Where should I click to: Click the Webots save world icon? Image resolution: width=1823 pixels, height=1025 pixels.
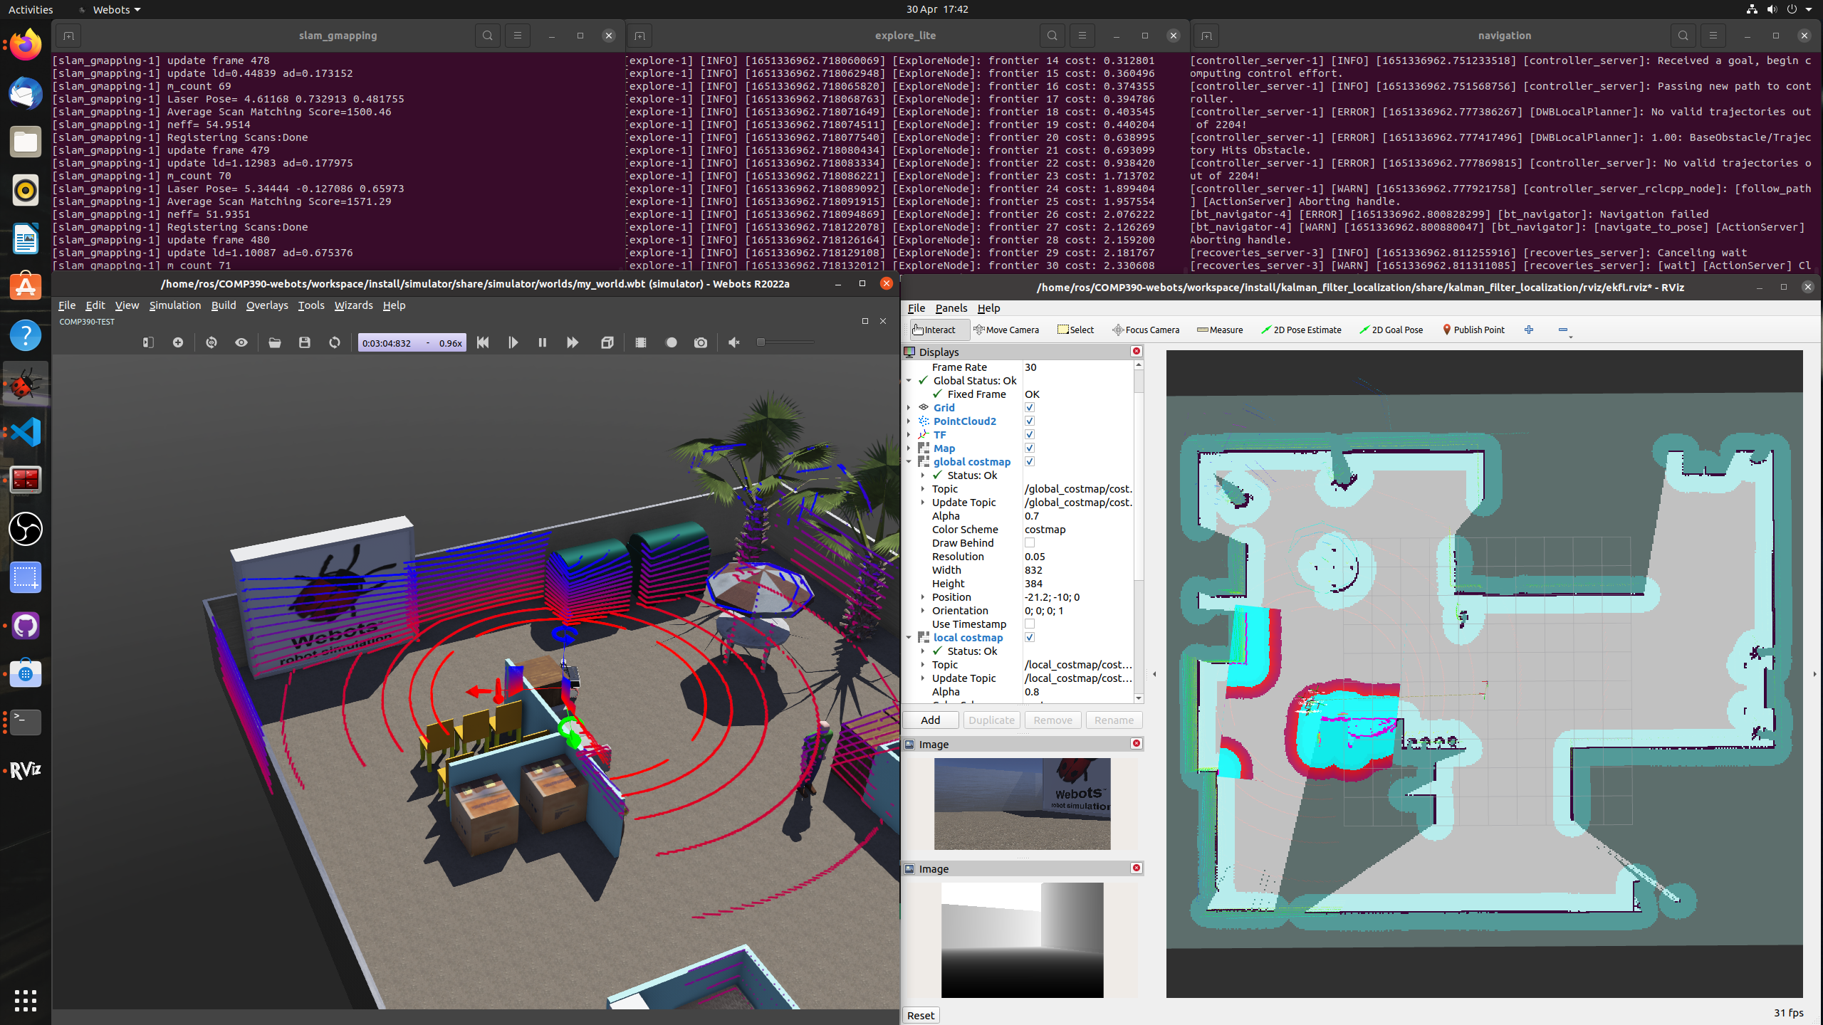305,342
